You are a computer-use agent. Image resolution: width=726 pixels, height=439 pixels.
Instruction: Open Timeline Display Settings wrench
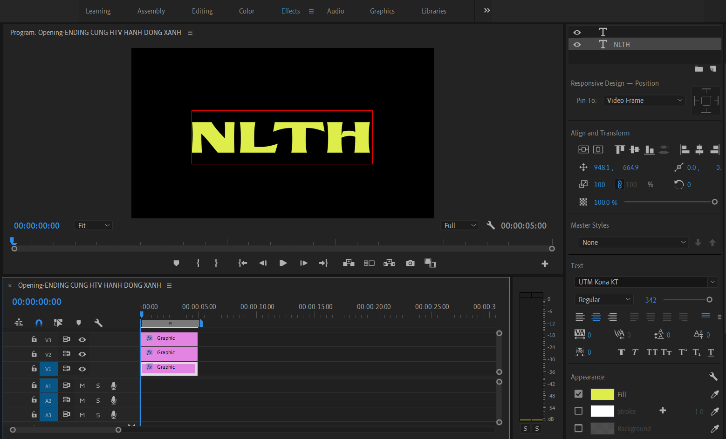98,323
